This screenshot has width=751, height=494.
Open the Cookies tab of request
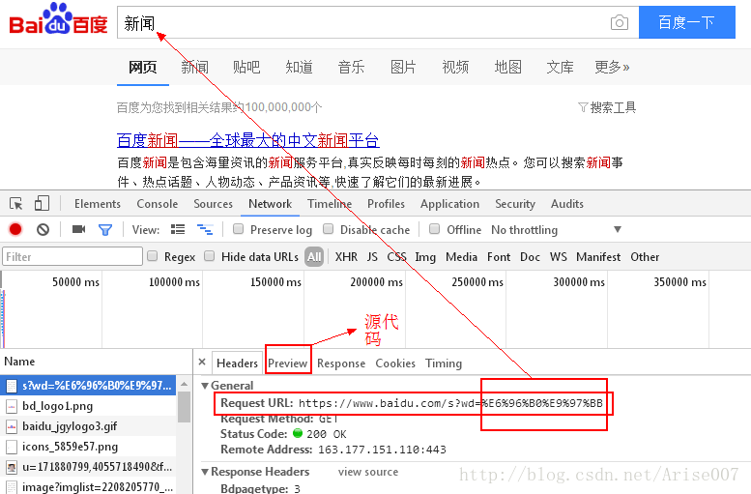[395, 363]
